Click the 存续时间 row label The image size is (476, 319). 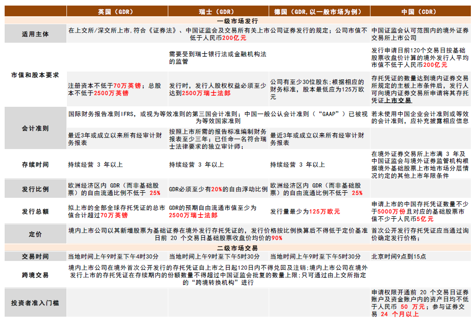35,164
